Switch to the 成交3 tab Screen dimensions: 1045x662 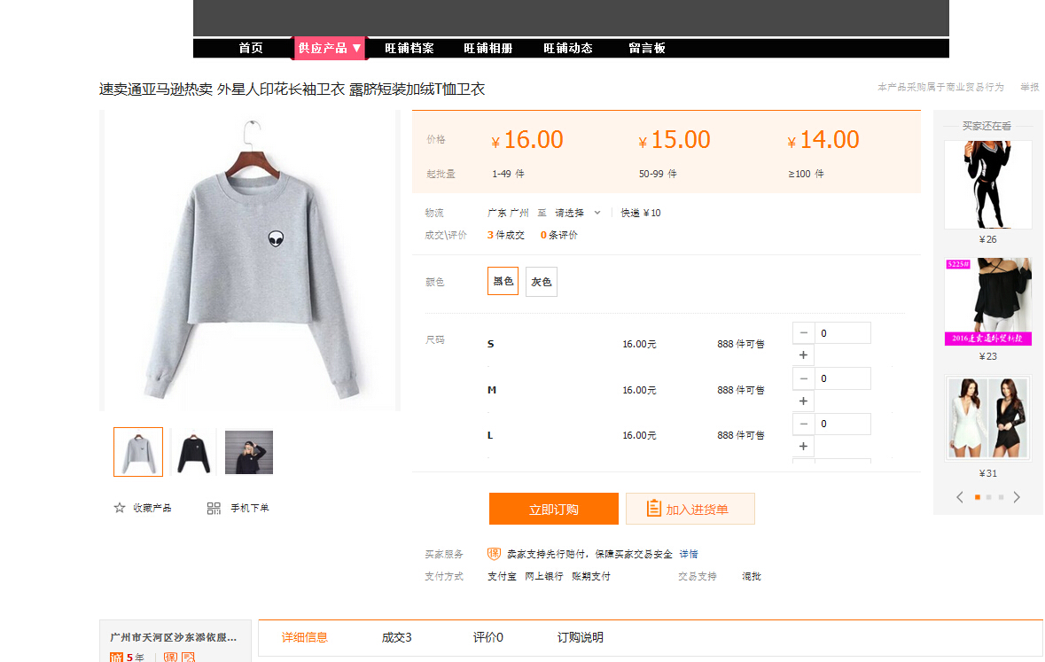point(396,637)
